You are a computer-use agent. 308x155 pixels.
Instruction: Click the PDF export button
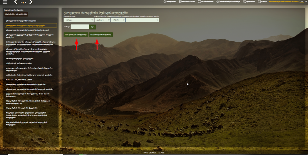[75, 35]
